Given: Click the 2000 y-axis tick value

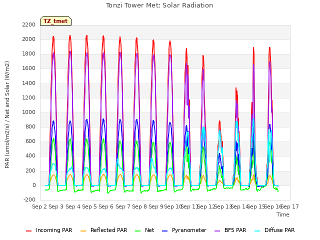Looking at the screenshot, I should coord(29,39).
